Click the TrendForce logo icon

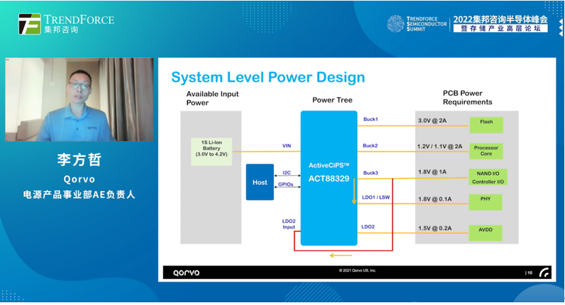[x=29, y=24]
